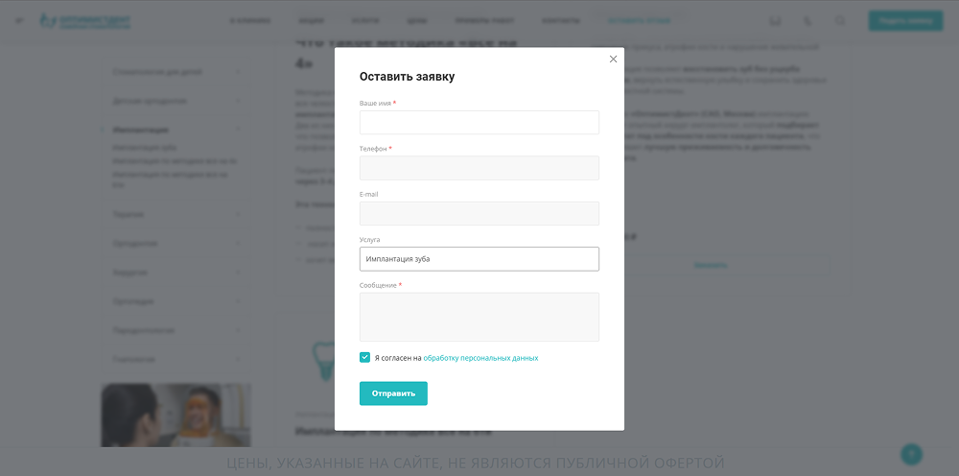
Task: Open the Контакты item in top navigation
Action: pyautogui.click(x=560, y=21)
